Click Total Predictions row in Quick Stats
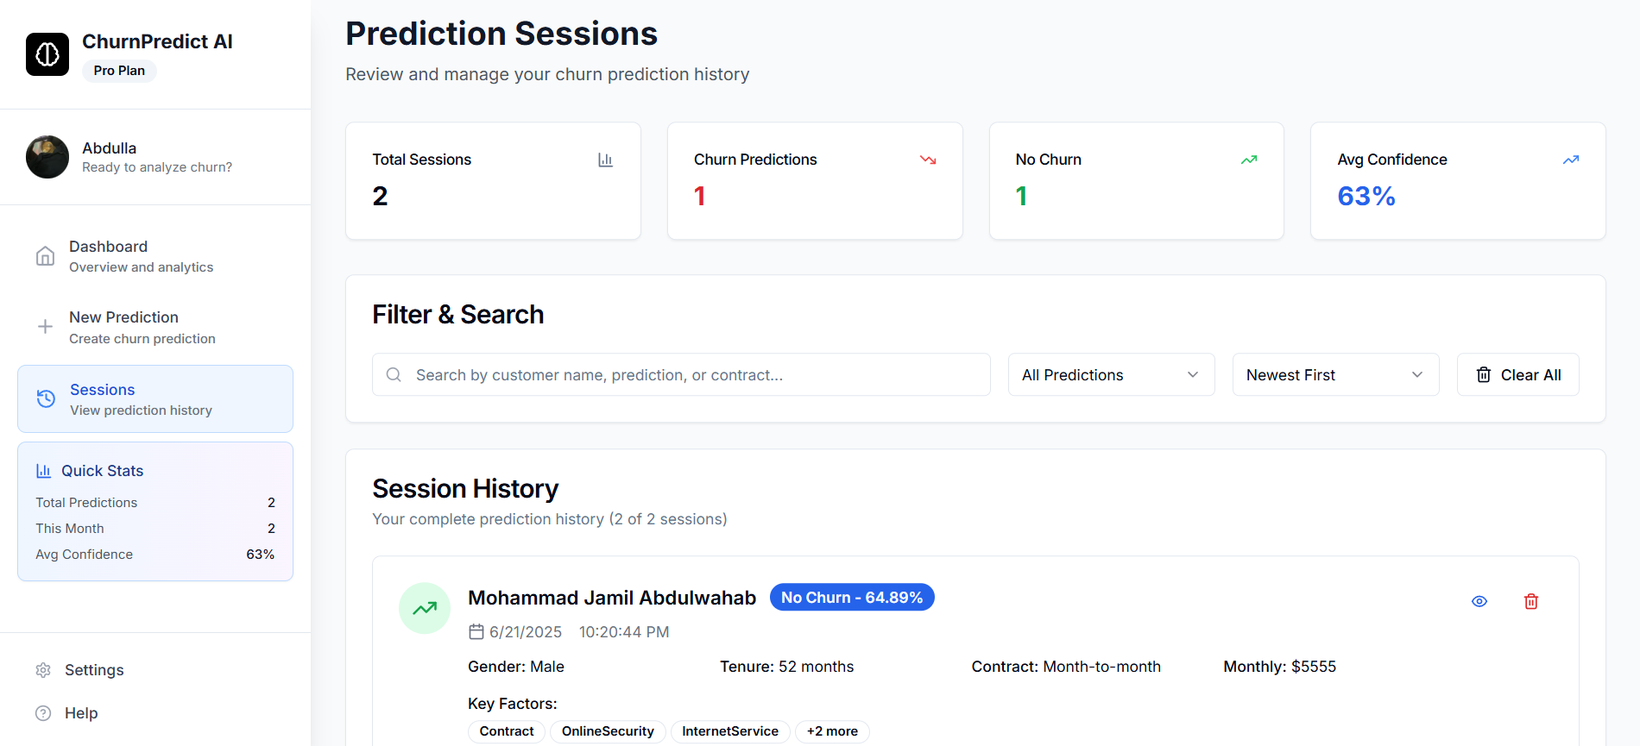This screenshot has width=1640, height=746. [x=155, y=503]
